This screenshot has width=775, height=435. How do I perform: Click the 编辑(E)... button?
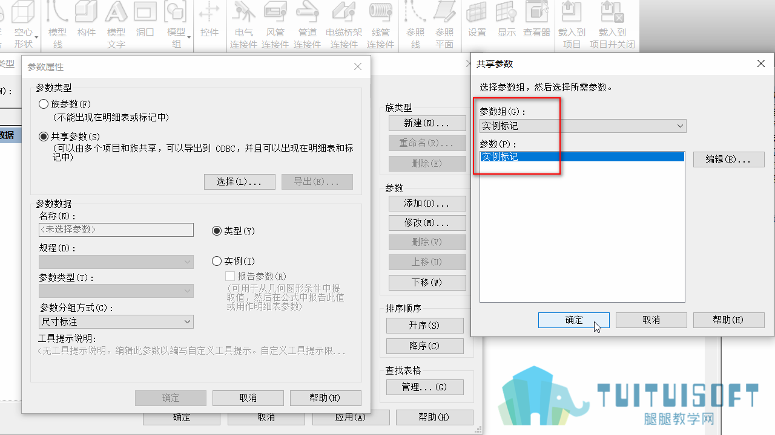pyautogui.click(x=729, y=159)
